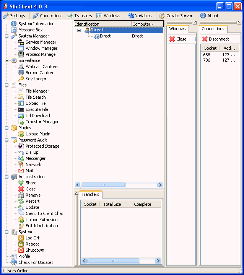Select the Protected Storage icon
Screen dimensions: 244x275
[21, 146]
